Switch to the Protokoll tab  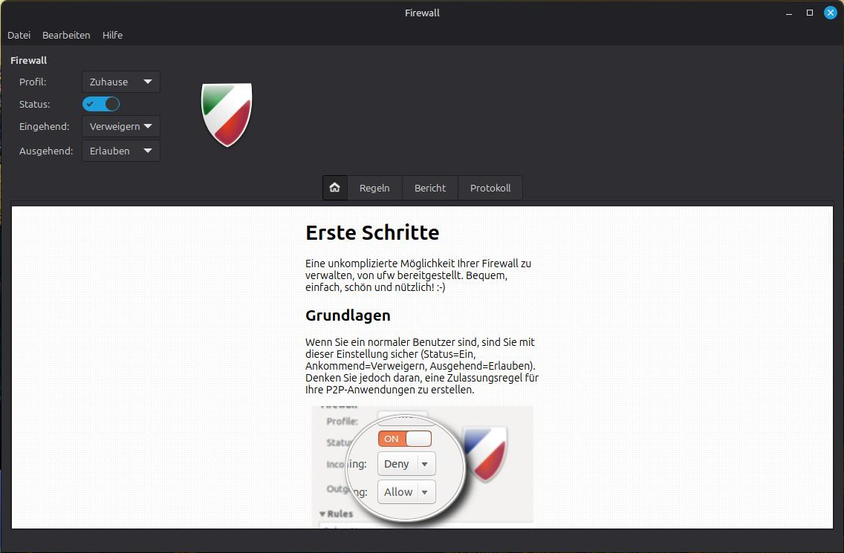click(x=490, y=188)
